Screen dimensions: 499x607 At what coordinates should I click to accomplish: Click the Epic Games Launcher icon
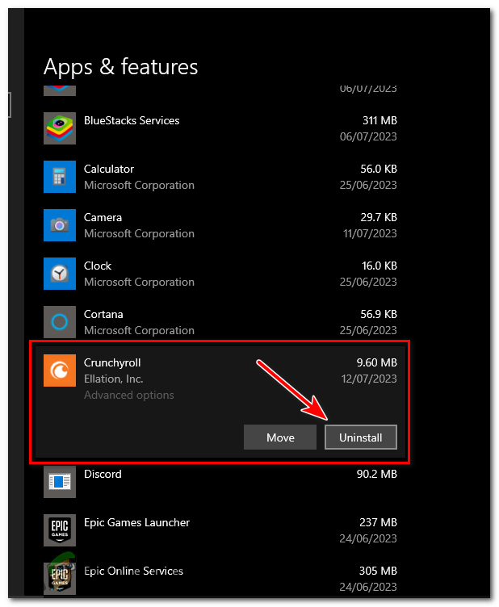[x=60, y=530]
